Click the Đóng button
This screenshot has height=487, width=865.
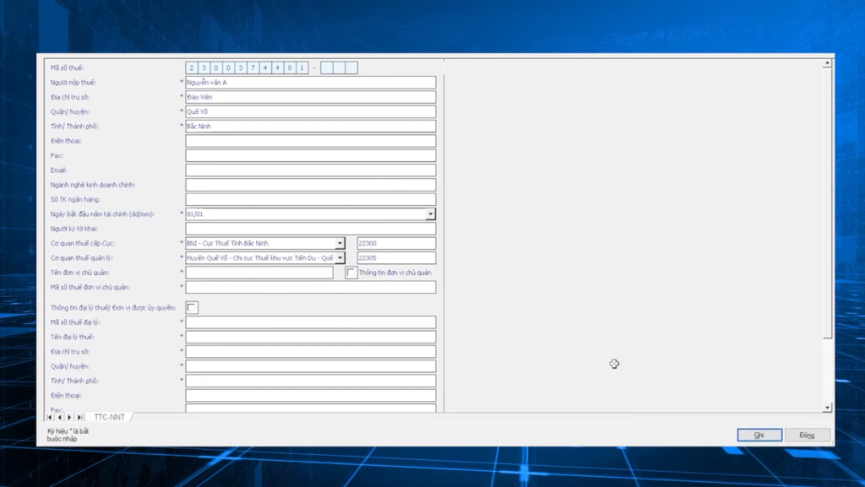pos(807,436)
